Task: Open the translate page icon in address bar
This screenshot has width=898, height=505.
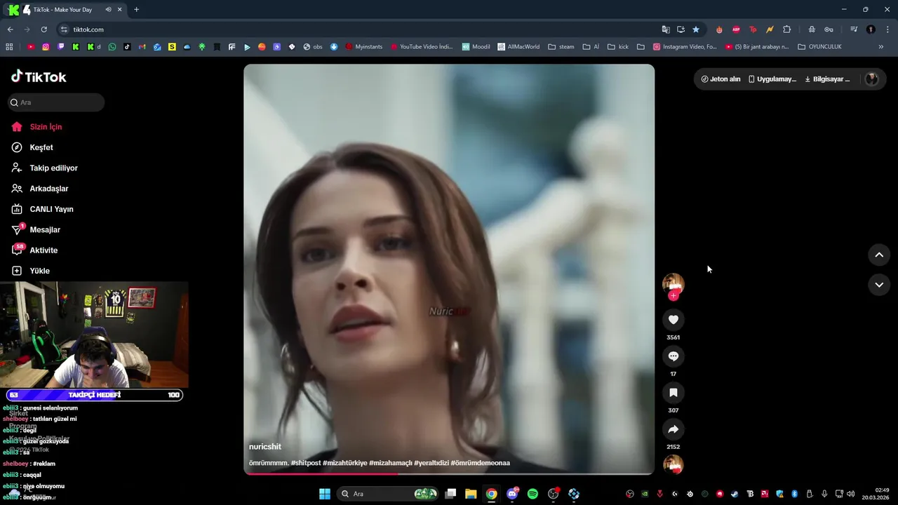Action: coord(666,29)
